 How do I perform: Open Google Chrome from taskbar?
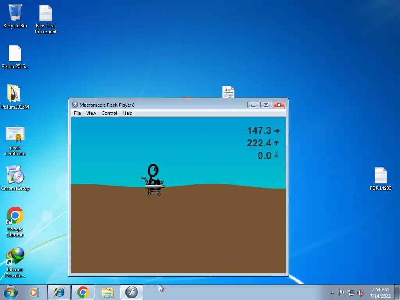pyautogui.click(x=83, y=292)
